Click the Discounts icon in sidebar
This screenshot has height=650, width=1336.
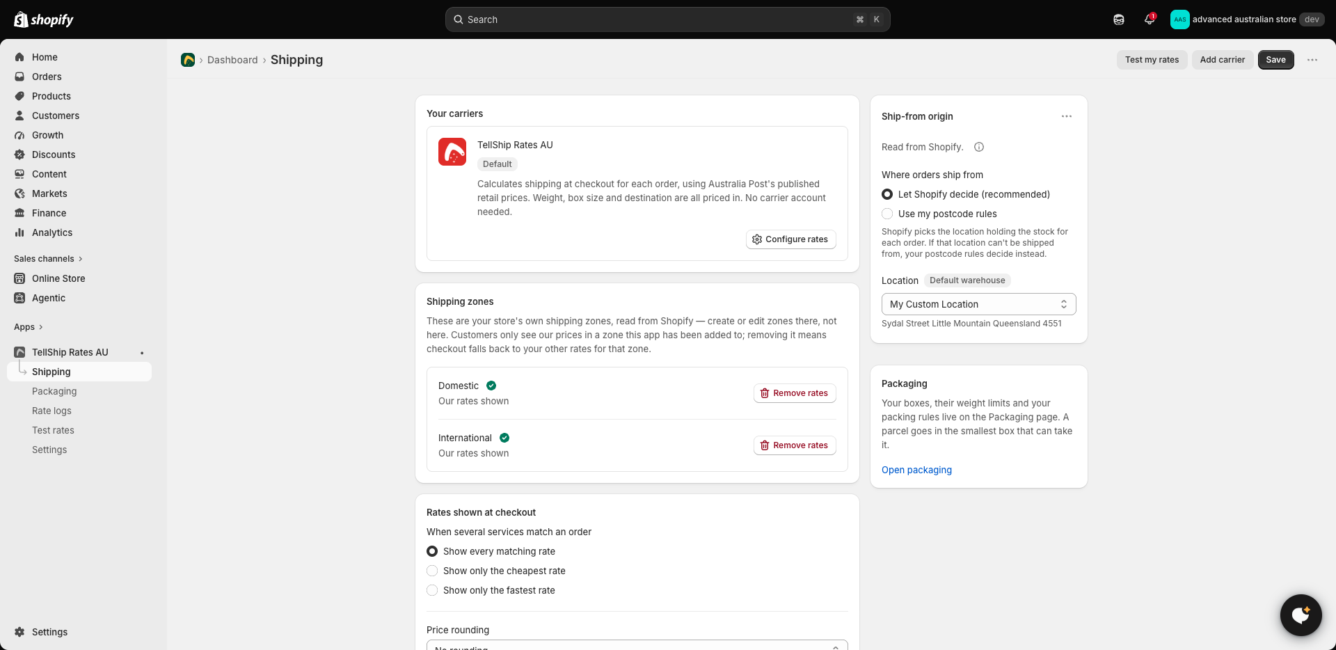click(x=19, y=154)
